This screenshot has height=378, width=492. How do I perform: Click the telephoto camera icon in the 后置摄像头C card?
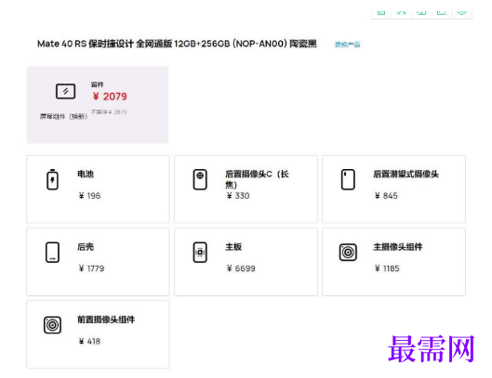point(200,179)
